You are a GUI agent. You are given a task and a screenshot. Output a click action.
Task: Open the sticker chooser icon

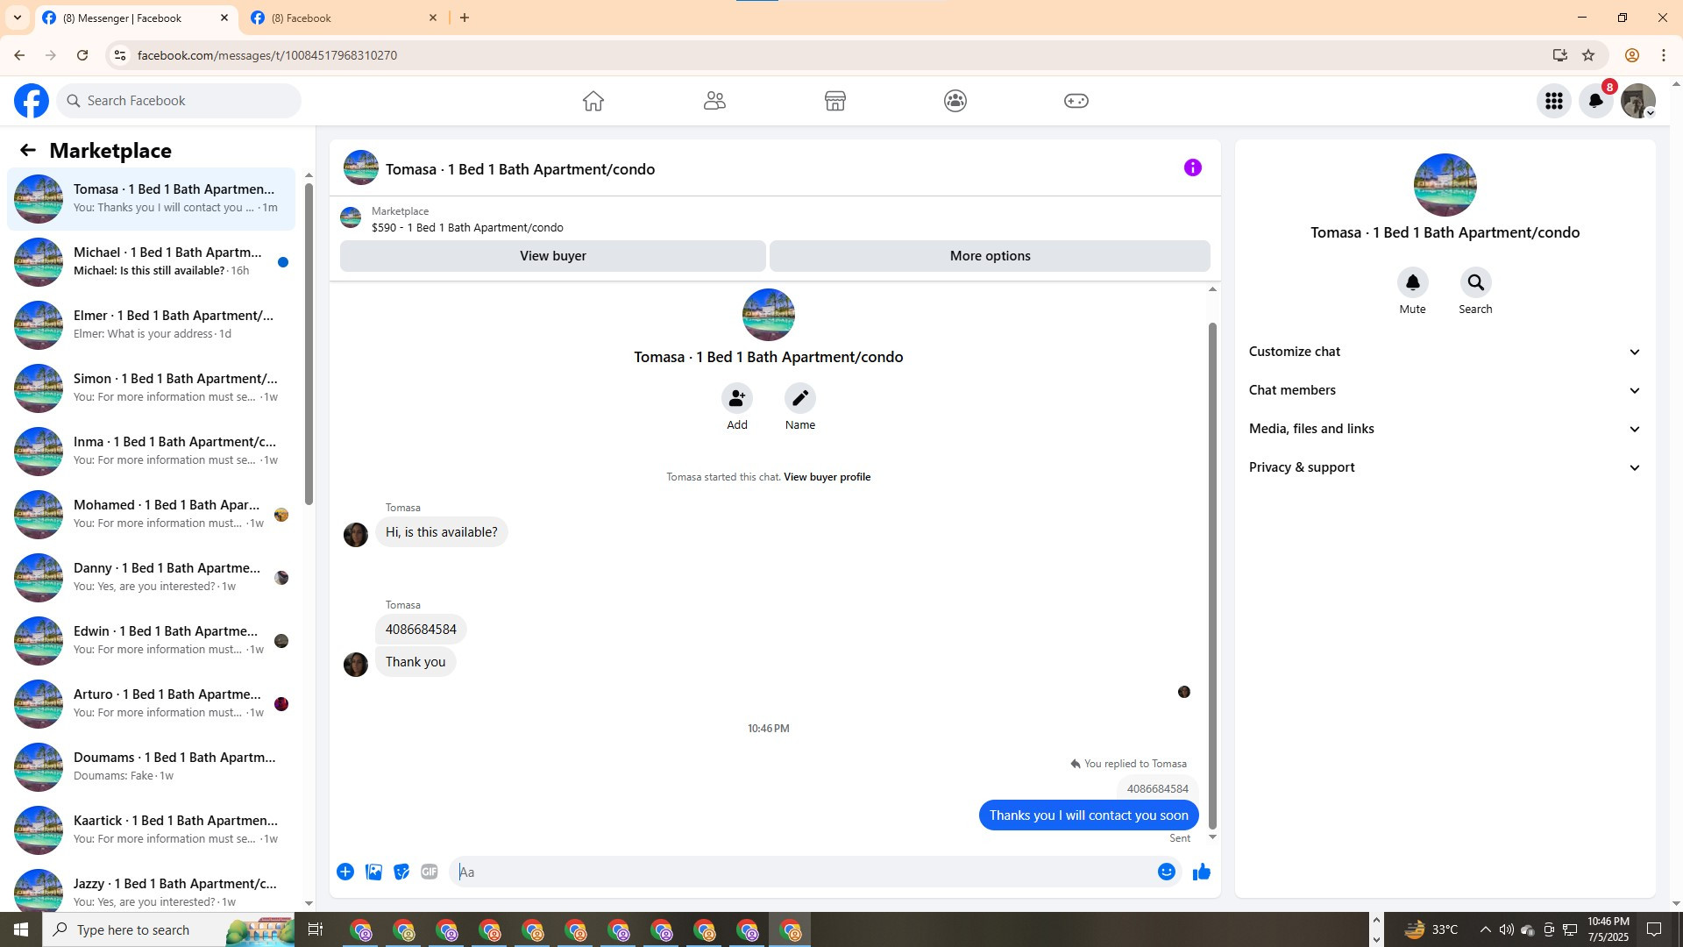pos(401,872)
